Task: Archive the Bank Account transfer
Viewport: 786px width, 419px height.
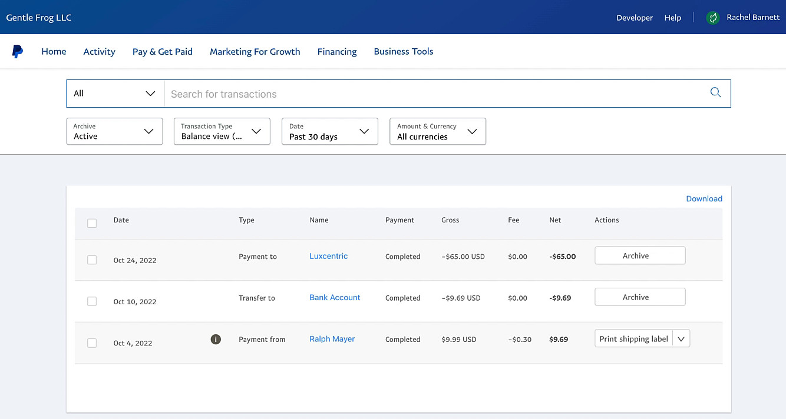Action: (x=640, y=297)
